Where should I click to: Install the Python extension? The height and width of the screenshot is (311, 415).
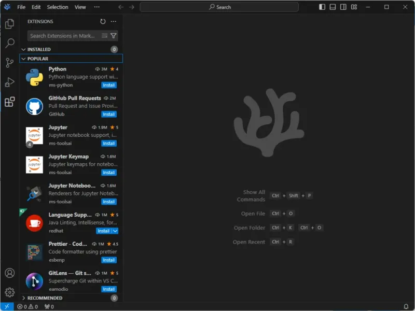[109, 85]
